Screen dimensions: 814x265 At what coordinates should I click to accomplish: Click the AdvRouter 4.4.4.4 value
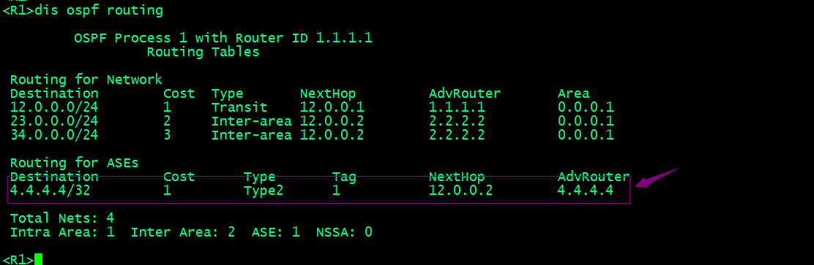[586, 191]
